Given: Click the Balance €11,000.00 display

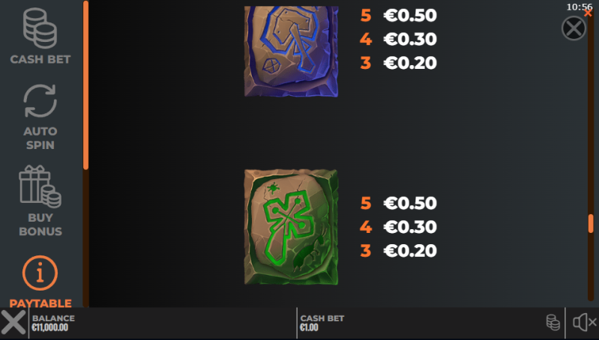Looking at the screenshot, I should click(53, 323).
